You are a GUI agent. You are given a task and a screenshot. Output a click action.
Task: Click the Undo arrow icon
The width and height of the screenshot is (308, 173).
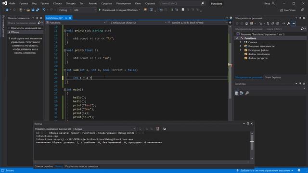point(44,10)
